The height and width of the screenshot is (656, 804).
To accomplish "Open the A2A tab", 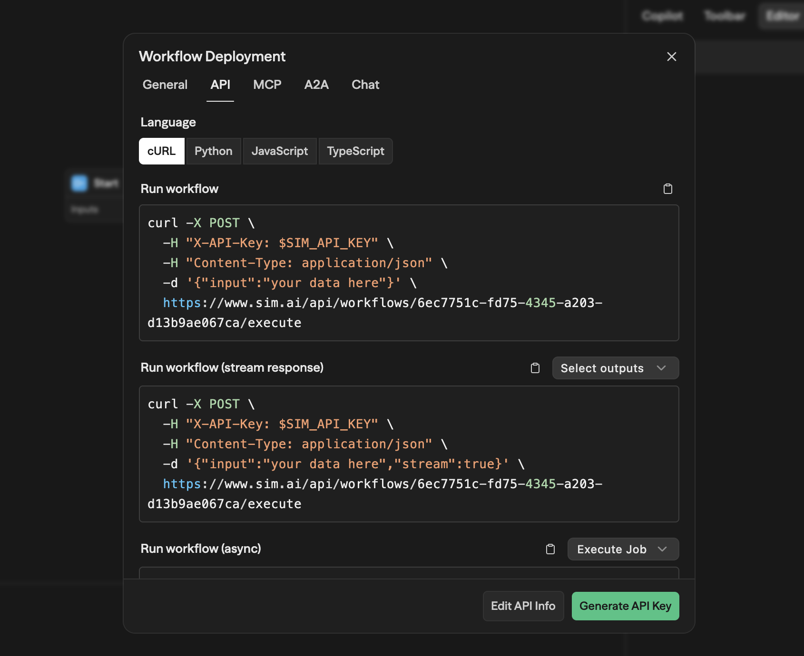I will pos(316,85).
